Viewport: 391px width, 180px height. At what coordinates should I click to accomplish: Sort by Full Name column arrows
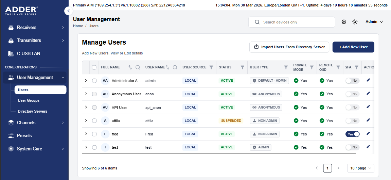130,67
